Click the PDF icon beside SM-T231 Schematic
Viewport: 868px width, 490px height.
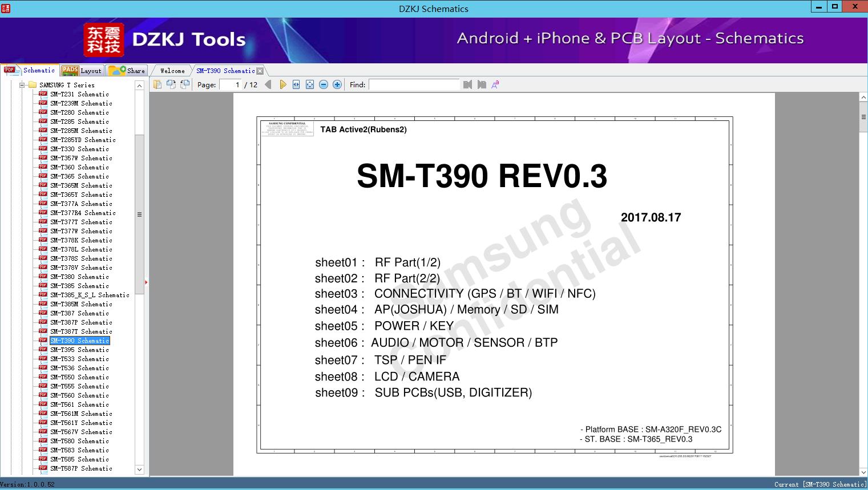pos(43,94)
